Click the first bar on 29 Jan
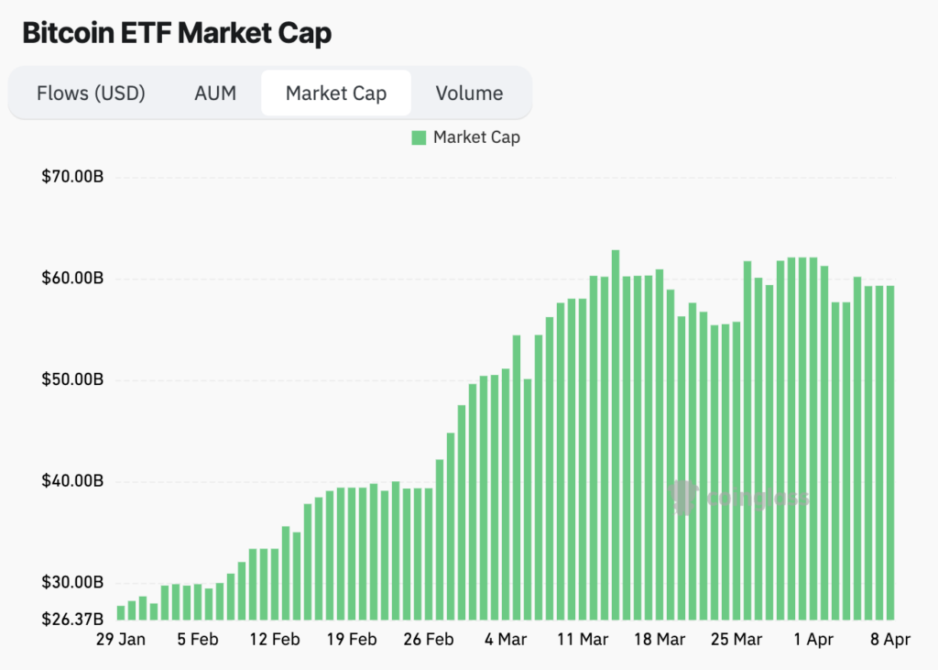The image size is (938, 670). 120,612
